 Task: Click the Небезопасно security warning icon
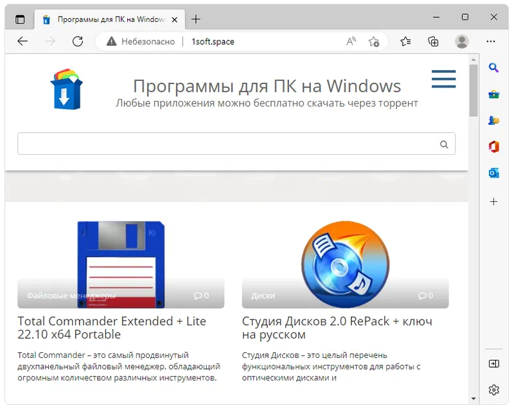(111, 41)
